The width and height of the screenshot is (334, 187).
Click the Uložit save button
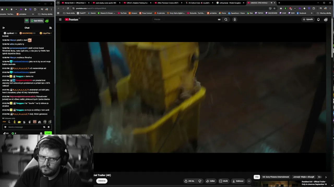click(x=224, y=181)
